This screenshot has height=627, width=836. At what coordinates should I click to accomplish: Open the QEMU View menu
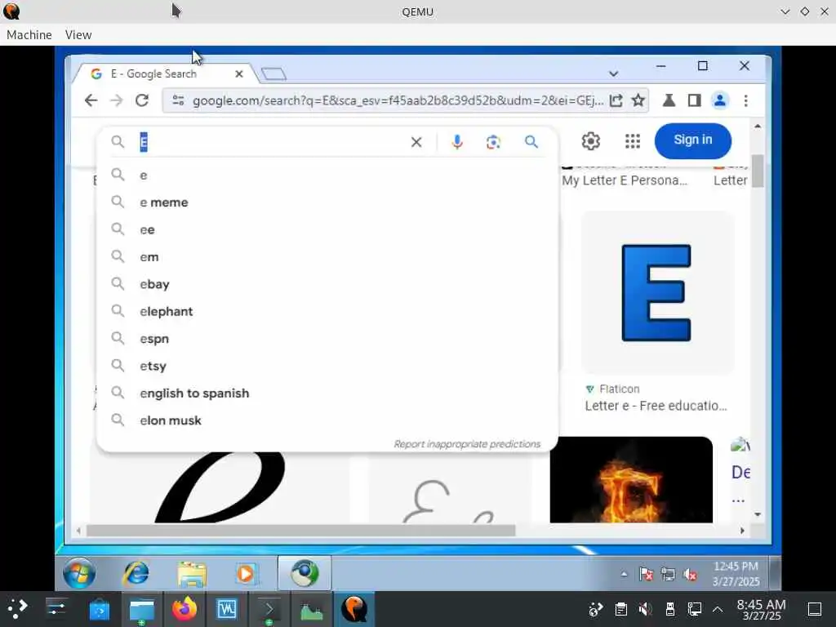pos(78,34)
